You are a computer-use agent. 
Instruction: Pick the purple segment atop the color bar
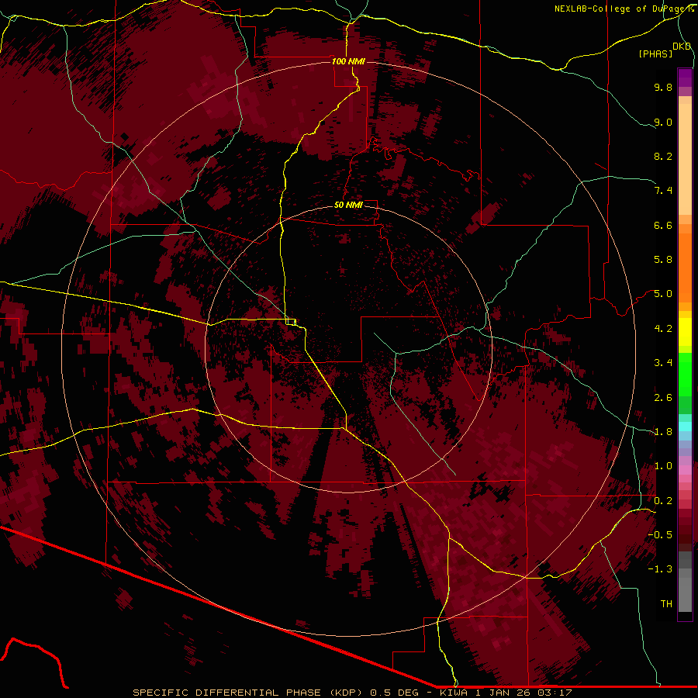tap(685, 78)
